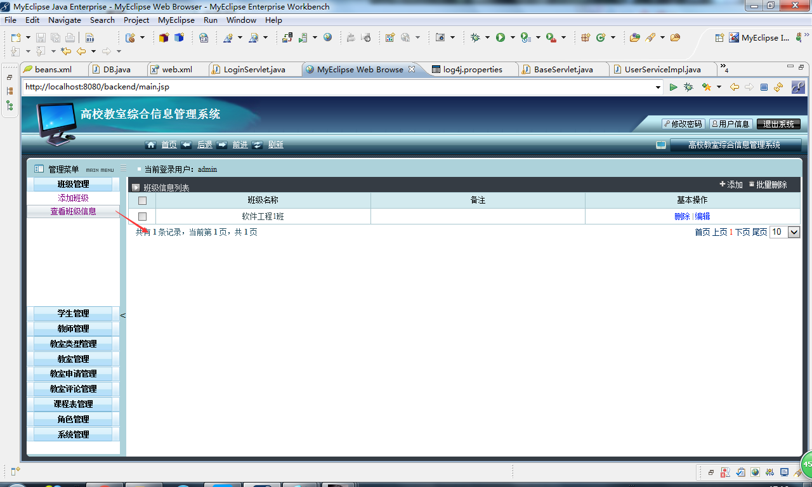This screenshot has height=487, width=812.
Task: Expand the 学生管理 sidebar section
Action: pyautogui.click(x=73, y=313)
